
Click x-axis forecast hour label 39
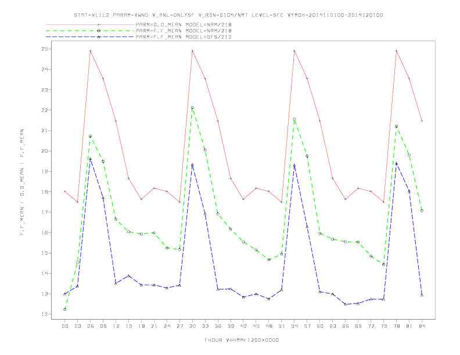[x=231, y=326]
